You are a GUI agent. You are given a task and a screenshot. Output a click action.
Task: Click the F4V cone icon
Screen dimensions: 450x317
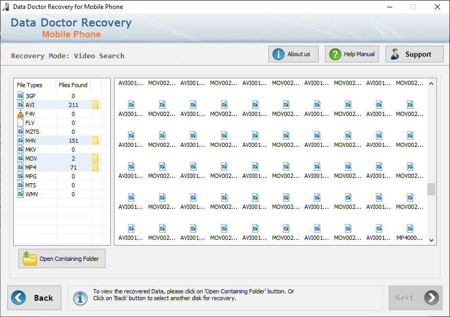(20, 113)
